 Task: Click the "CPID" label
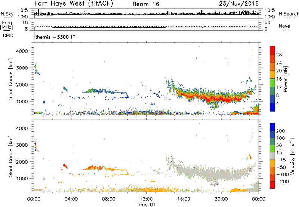(x=8, y=35)
